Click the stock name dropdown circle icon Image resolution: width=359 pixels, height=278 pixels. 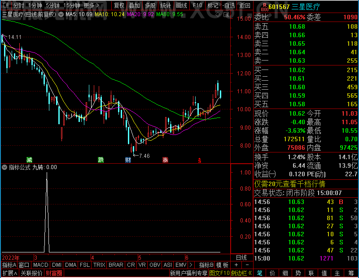tap(61, 14)
